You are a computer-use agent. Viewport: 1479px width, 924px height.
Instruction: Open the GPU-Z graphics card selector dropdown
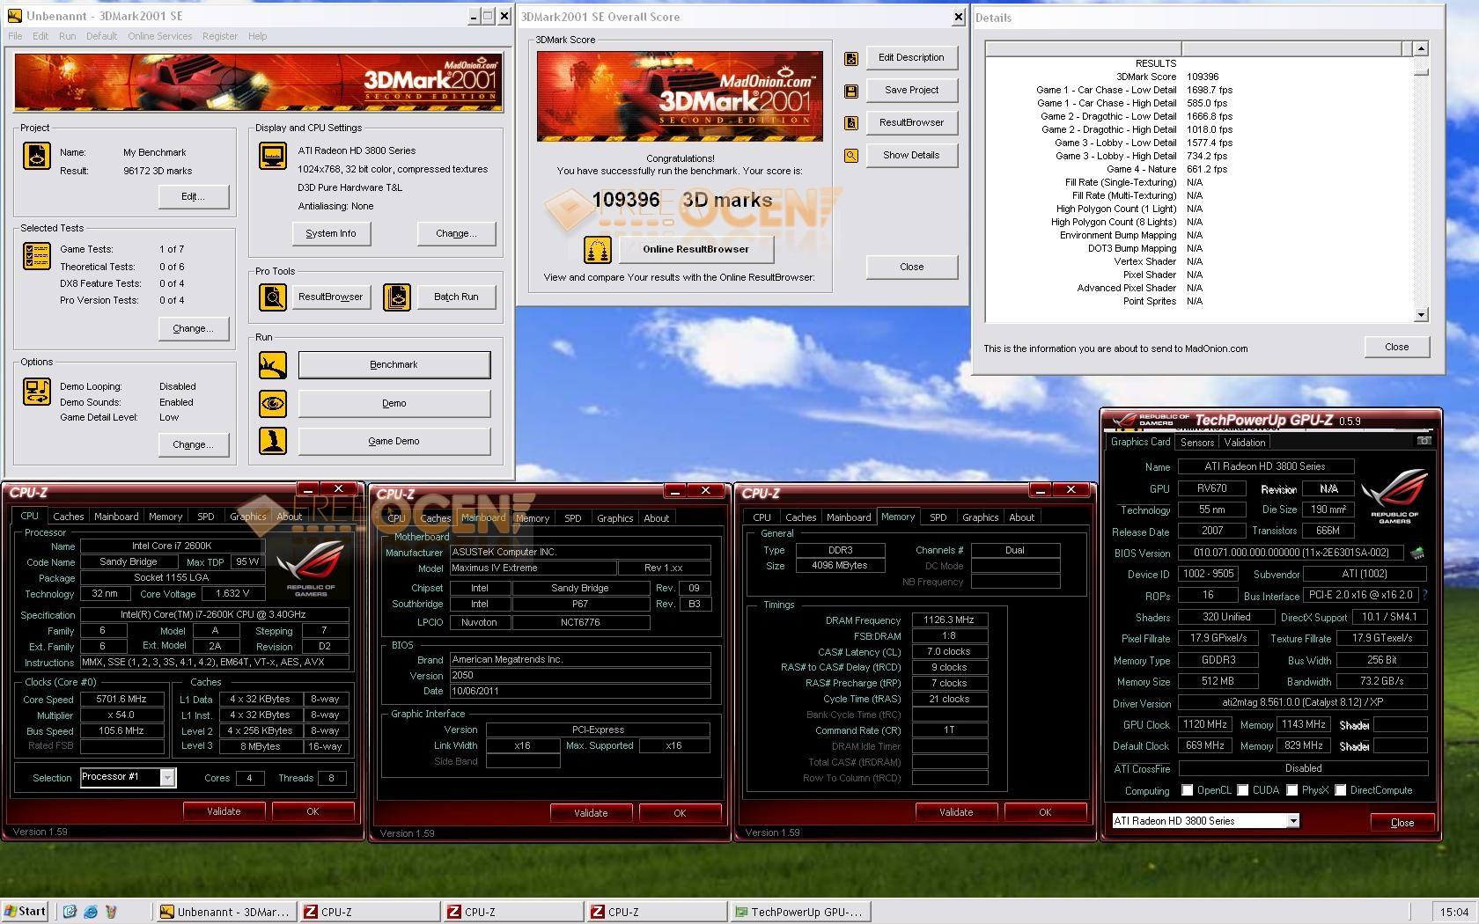(x=1292, y=821)
